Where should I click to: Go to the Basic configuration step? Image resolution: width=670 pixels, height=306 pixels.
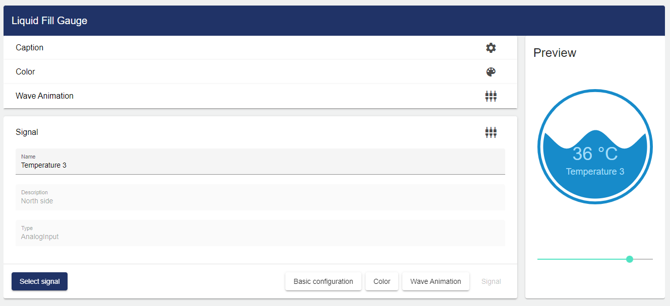click(x=323, y=281)
